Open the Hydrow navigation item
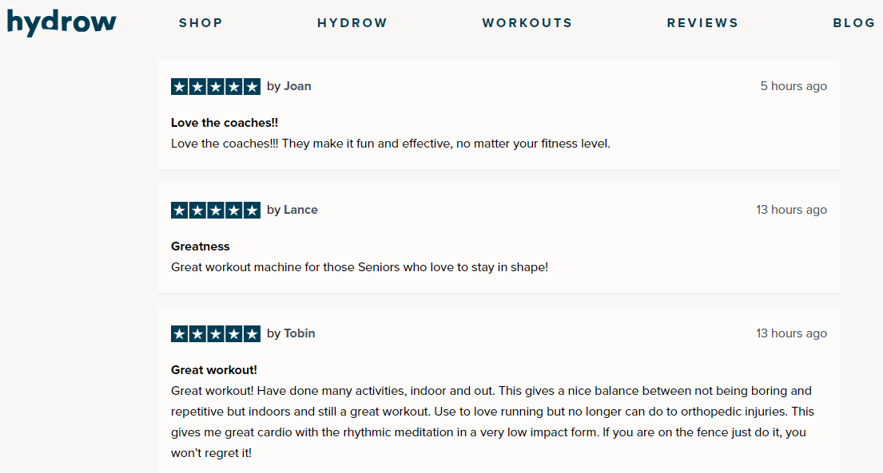This screenshot has height=473, width=883. tap(352, 23)
